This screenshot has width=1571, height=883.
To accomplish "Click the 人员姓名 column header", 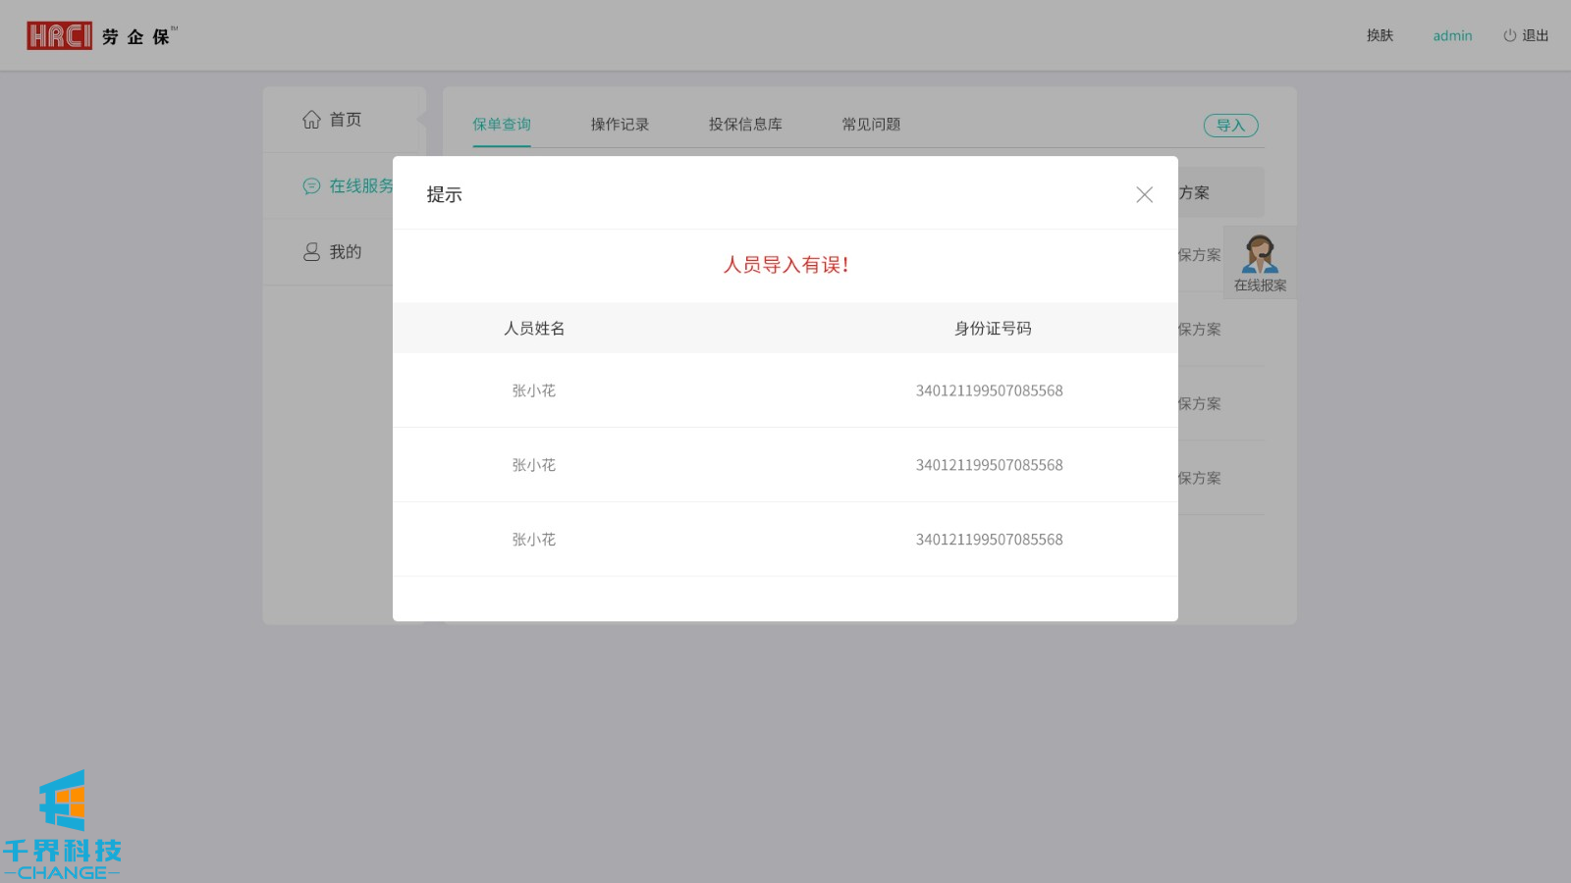I will [x=534, y=329].
